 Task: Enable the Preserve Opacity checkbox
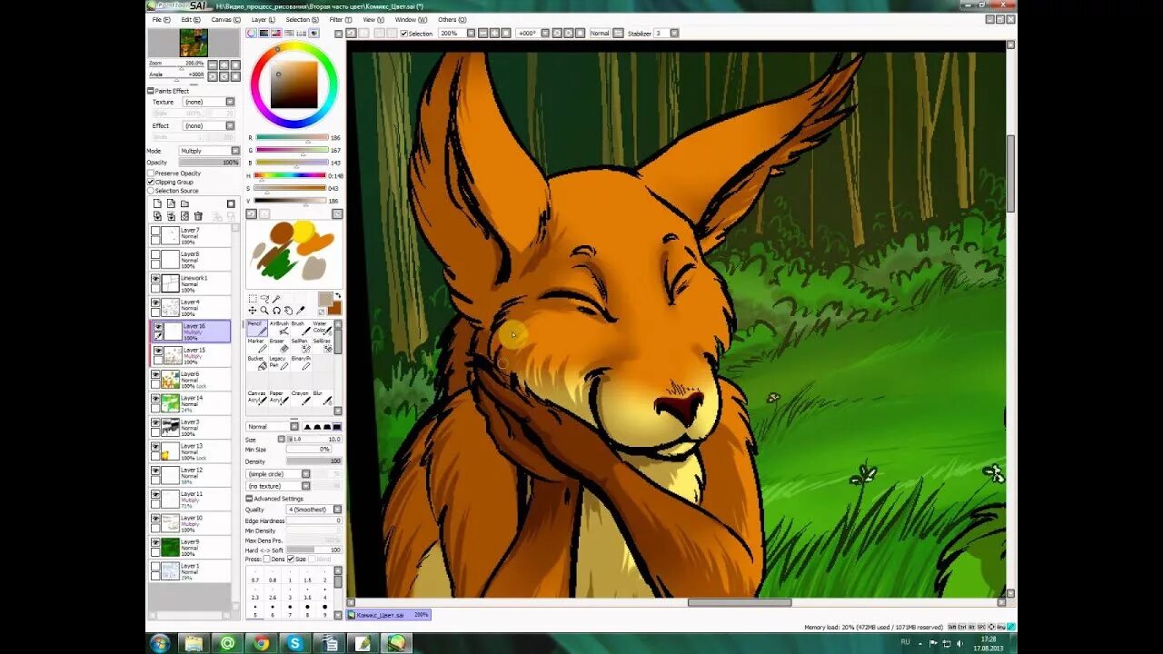click(151, 173)
